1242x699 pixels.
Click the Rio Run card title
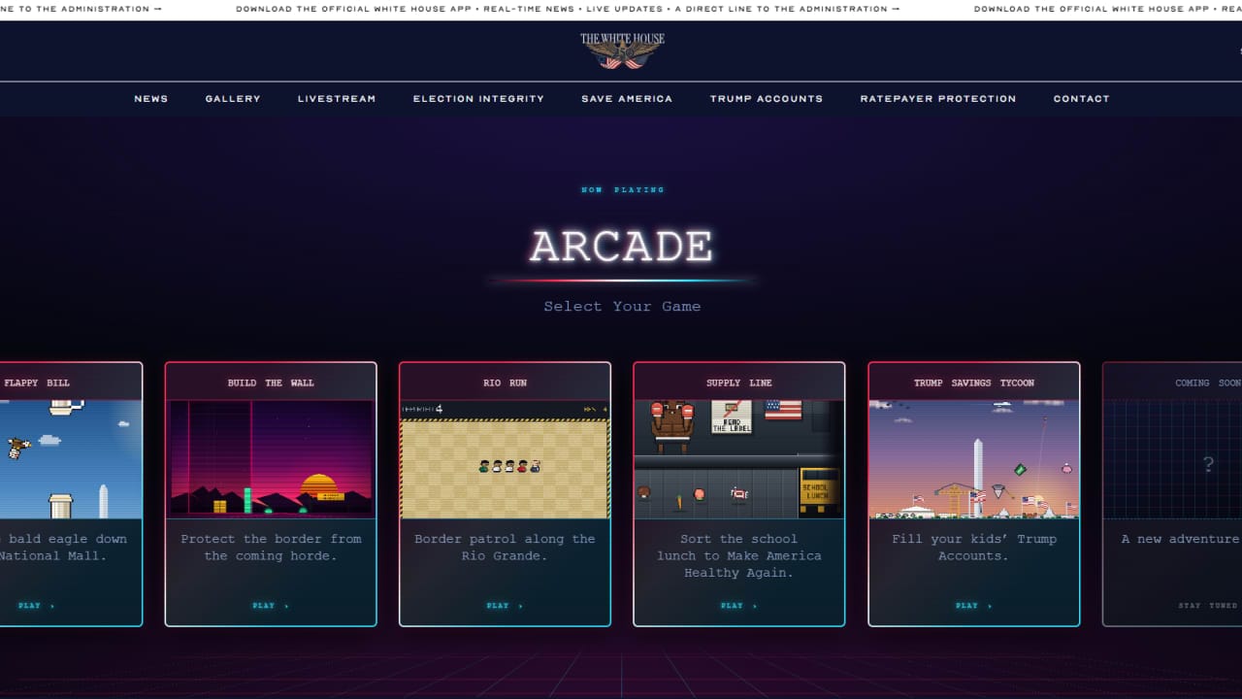tap(506, 383)
